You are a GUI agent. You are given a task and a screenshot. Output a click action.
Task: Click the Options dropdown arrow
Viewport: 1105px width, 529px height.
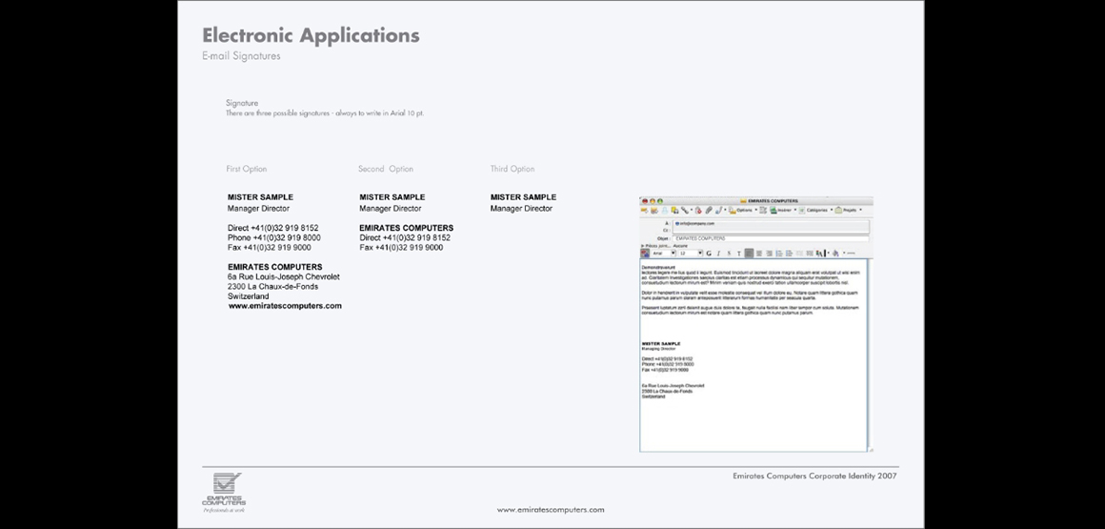click(756, 210)
